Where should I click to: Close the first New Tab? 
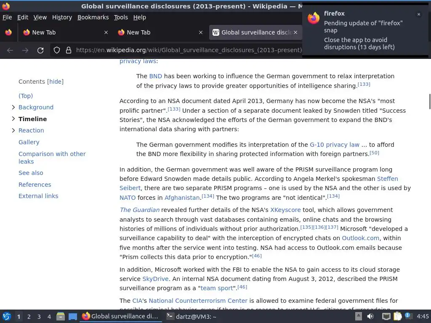[106, 32]
